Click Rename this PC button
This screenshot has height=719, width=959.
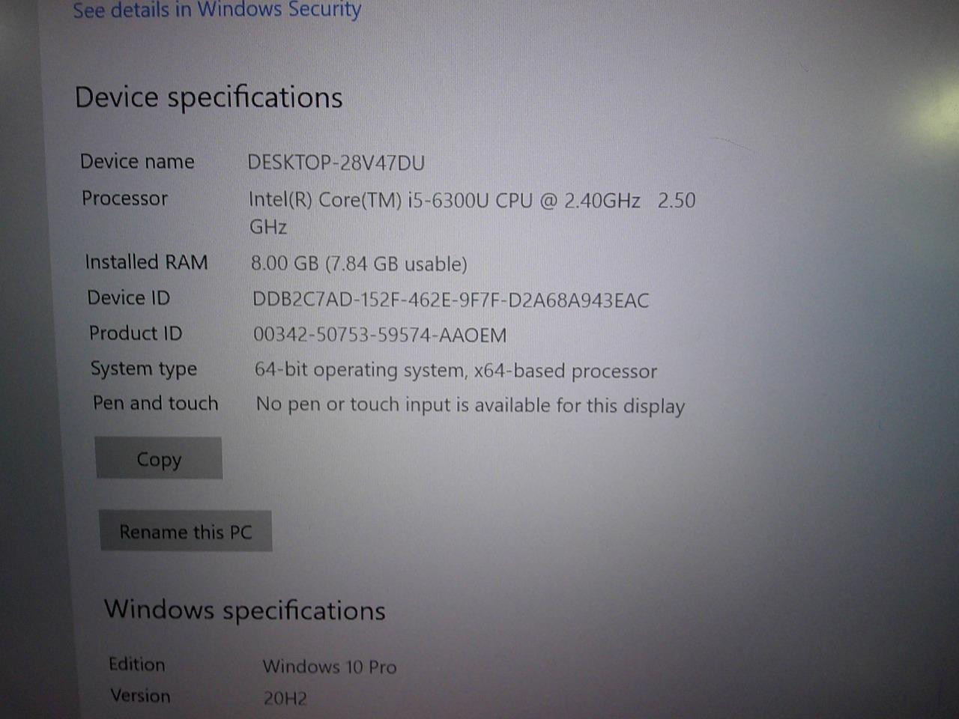coord(186,532)
